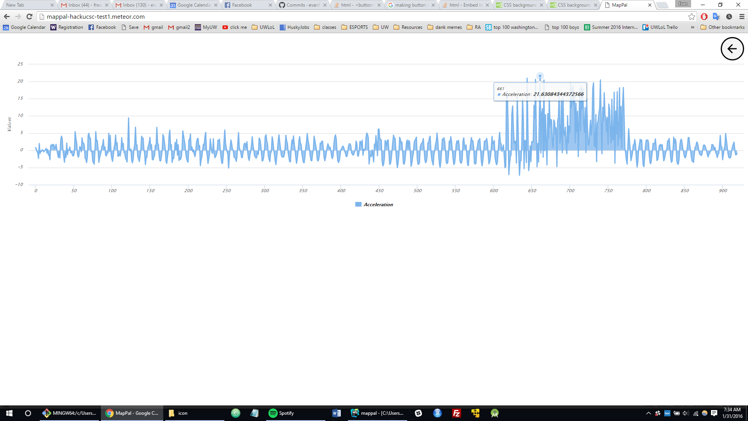The height and width of the screenshot is (421, 748).
Task: Switch to the Google Calendar tab
Action: 193,5
